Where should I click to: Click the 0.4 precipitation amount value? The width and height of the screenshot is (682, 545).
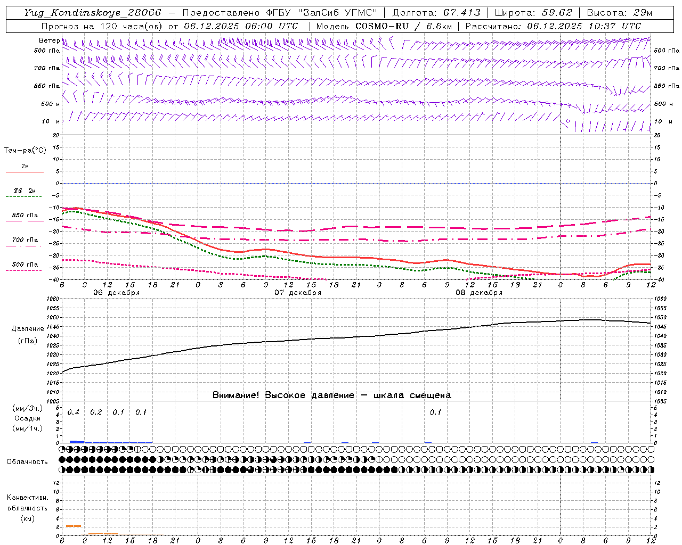tap(74, 412)
